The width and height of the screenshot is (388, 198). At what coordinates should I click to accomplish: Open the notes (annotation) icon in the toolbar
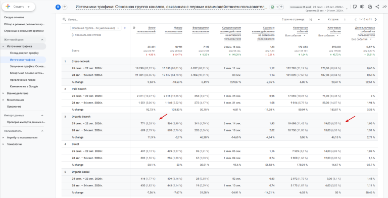tap(355, 7)
